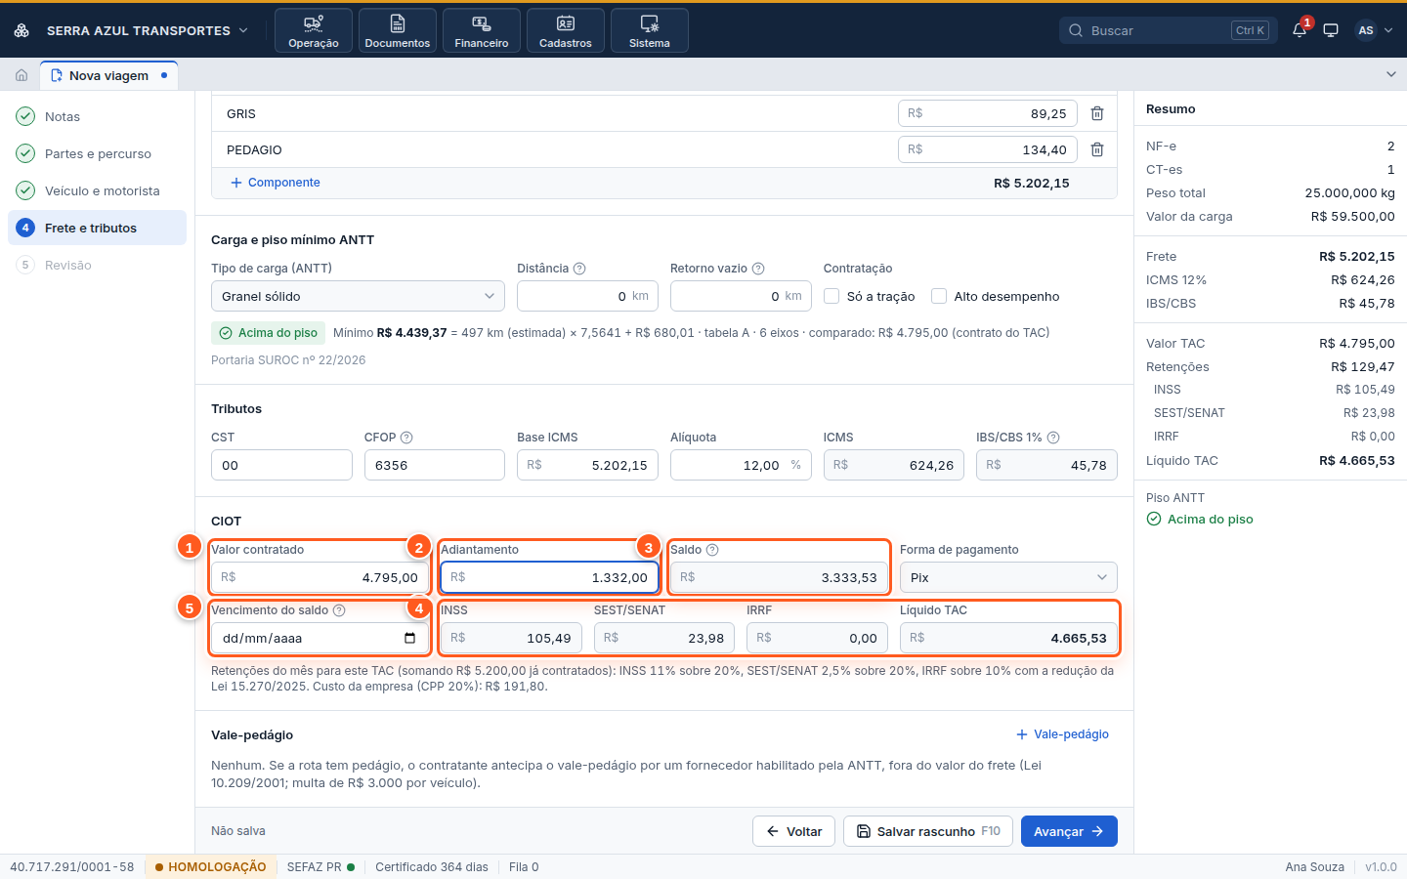Image resolution: width=1407 pixels, height=879 pixels.
Task: Open calendar picker for Vencimento do saldo
Action: coord(409,639)
